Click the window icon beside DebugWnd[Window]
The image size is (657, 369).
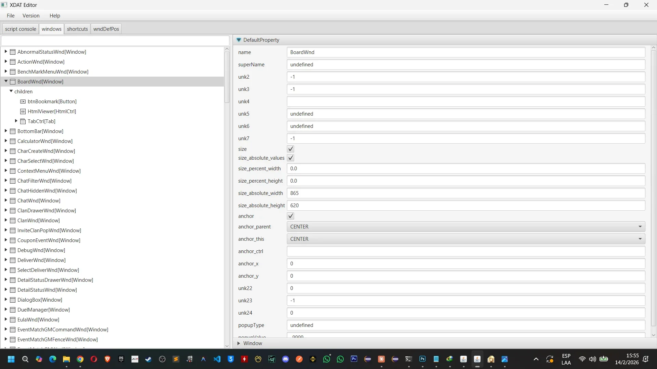pos(13,250)
